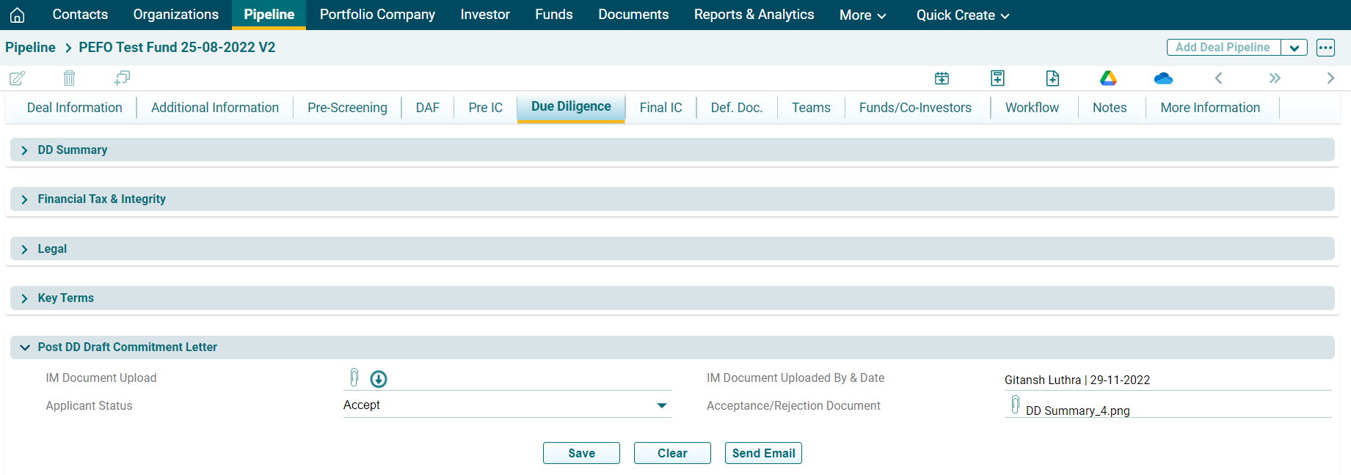Viewport: 1351px width, 475px height.
Task: Click the paperclip attach icon for IM Document Upload
Action: pos(354,378)
